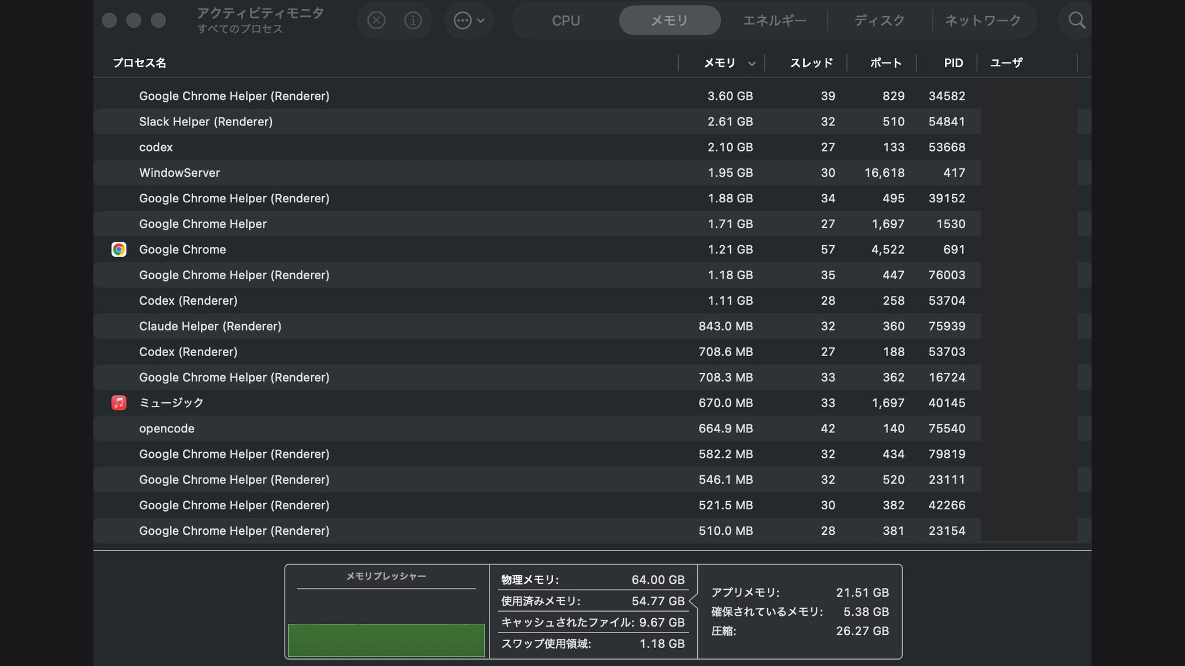Sort by ポート column header

[885, 63]
